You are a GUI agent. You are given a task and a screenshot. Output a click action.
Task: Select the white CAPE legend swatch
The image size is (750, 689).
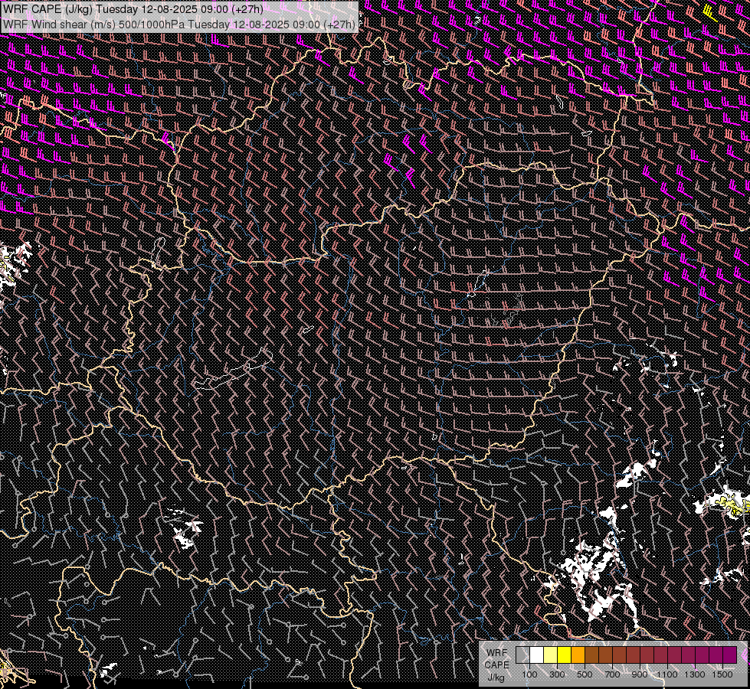tap(537, 655)
